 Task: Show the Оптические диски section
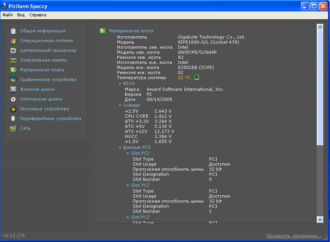[x=41, y=99]
